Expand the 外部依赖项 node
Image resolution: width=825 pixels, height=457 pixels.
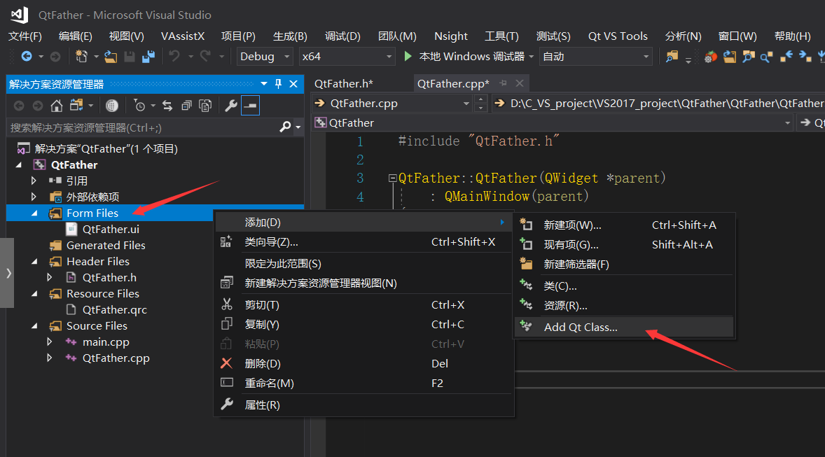tap(34, 197)
